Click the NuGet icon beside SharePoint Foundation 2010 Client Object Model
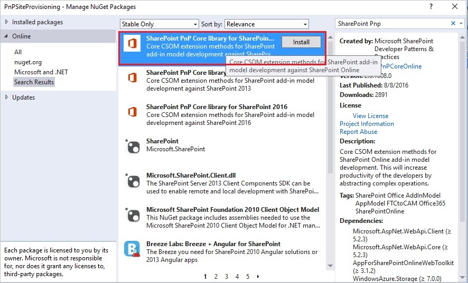Screen dimensions: 468x283 [133, 215]
